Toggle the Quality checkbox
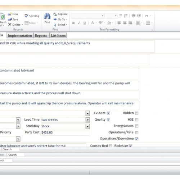This screenshot has height=180, width=180. pyautogui.click(x=108, y=120)
